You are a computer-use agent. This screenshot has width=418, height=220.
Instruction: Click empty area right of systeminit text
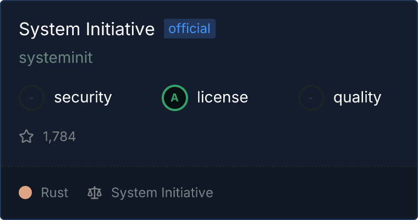248,58
